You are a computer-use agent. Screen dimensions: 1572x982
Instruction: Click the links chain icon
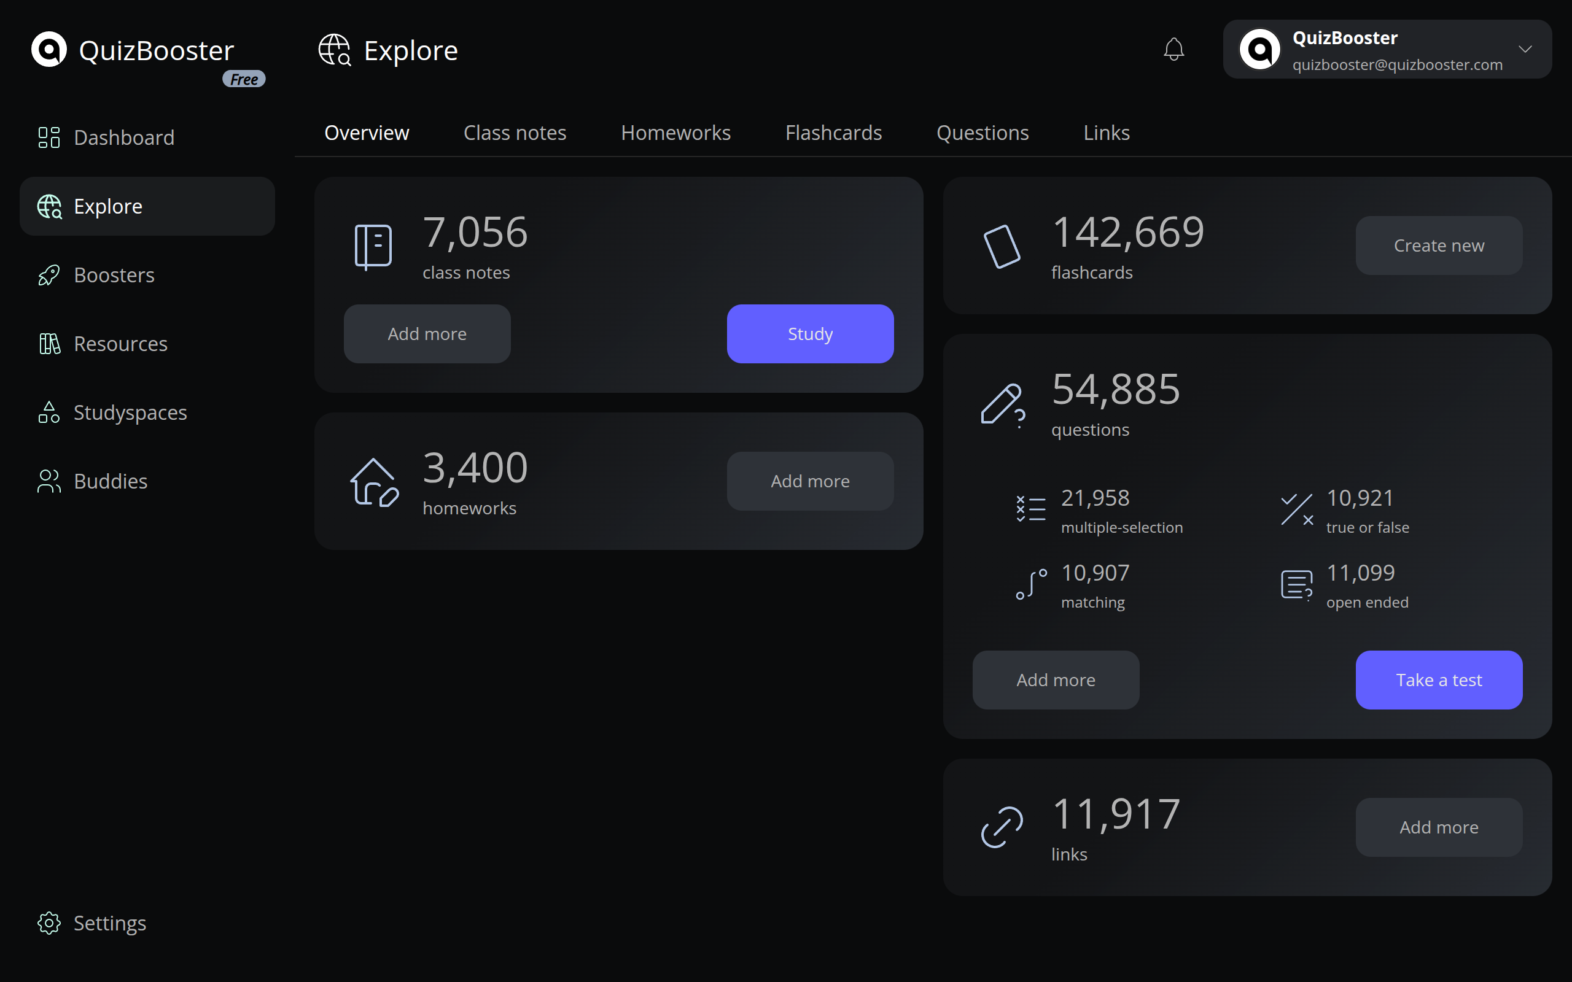click(1002, 827)
